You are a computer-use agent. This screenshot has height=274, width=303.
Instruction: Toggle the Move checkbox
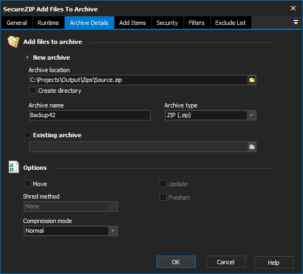point(27,183)
